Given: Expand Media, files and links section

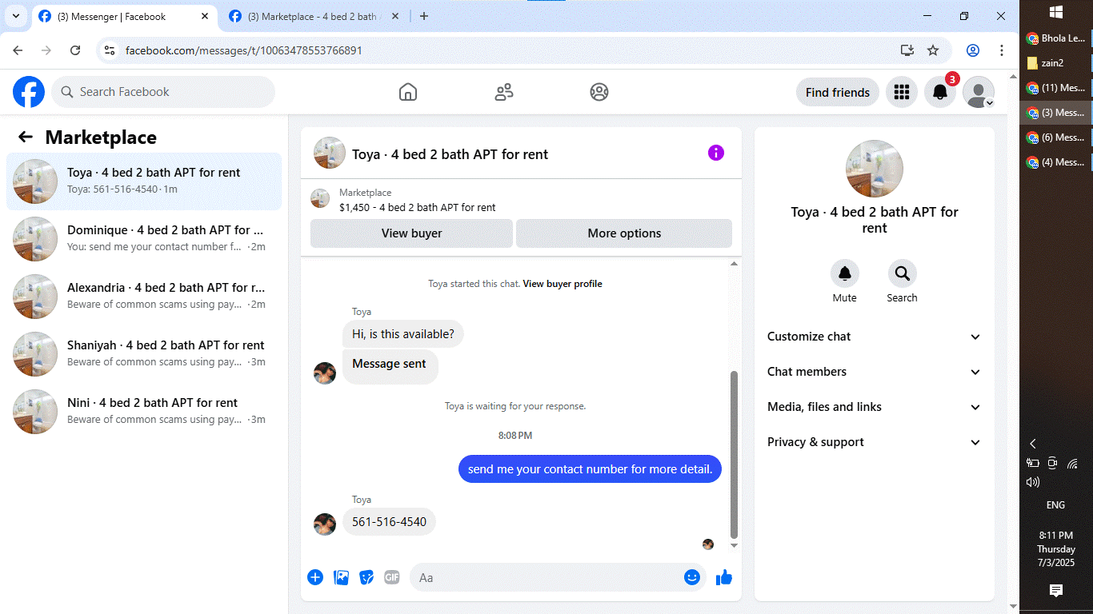Looking at the screenshot, I should tap(875, 407).
